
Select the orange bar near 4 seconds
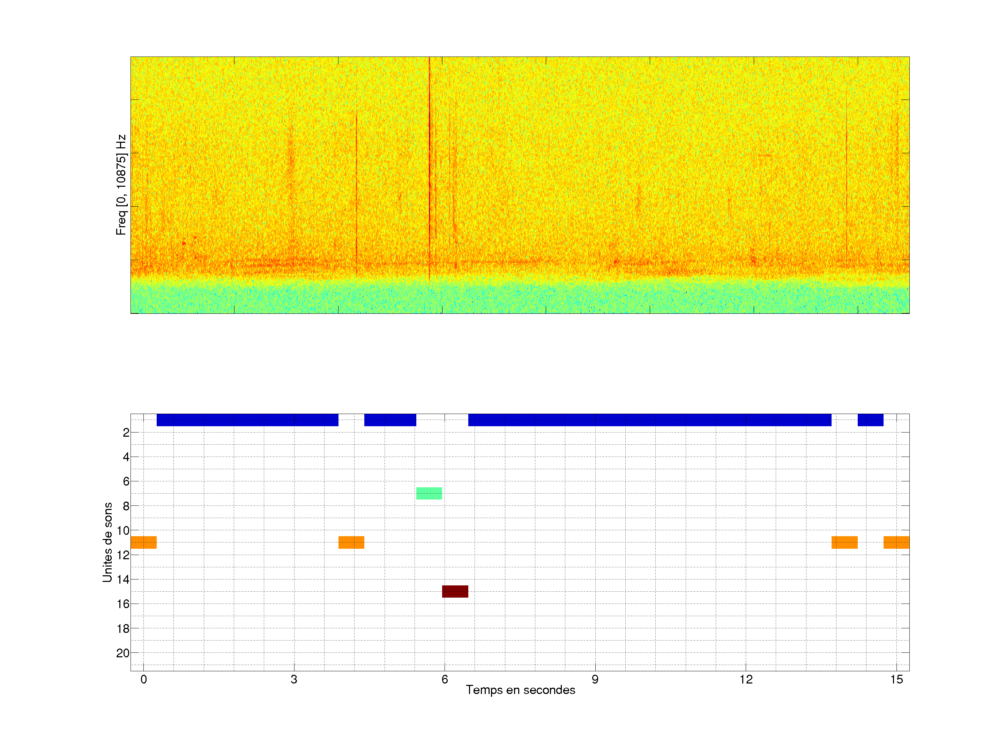click(x=351, y=542)
